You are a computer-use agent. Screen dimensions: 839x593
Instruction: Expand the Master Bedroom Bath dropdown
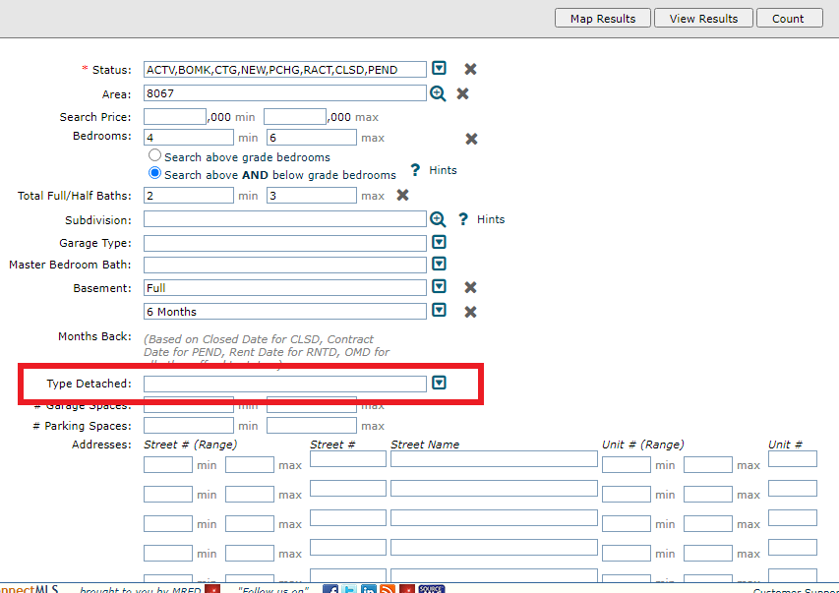point(439,264)
